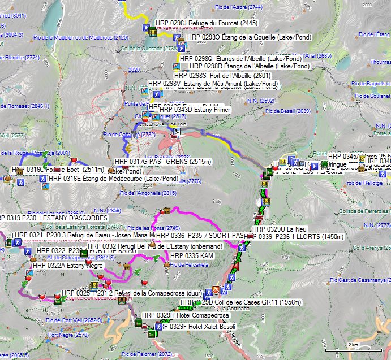Click the hiker icon at Refuge du Fourcat

(145, 27)
